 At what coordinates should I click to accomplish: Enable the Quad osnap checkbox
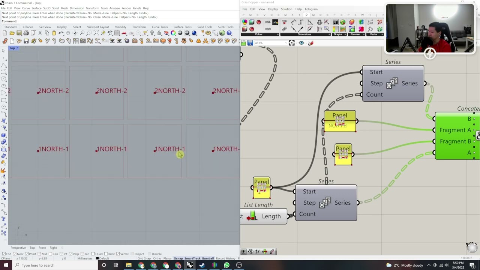93,254
